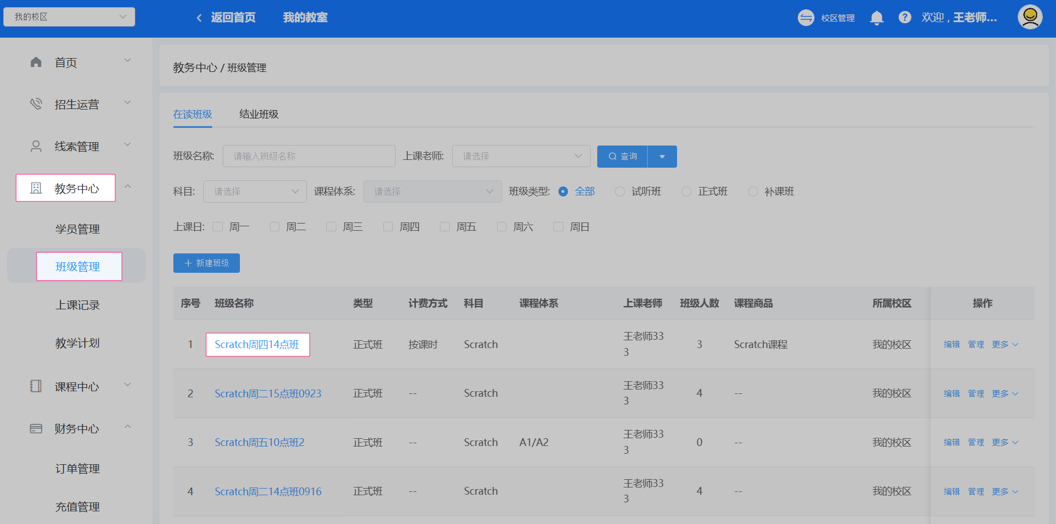
Task: Click the home icon in sidebar
Action: tap(36, 62)
